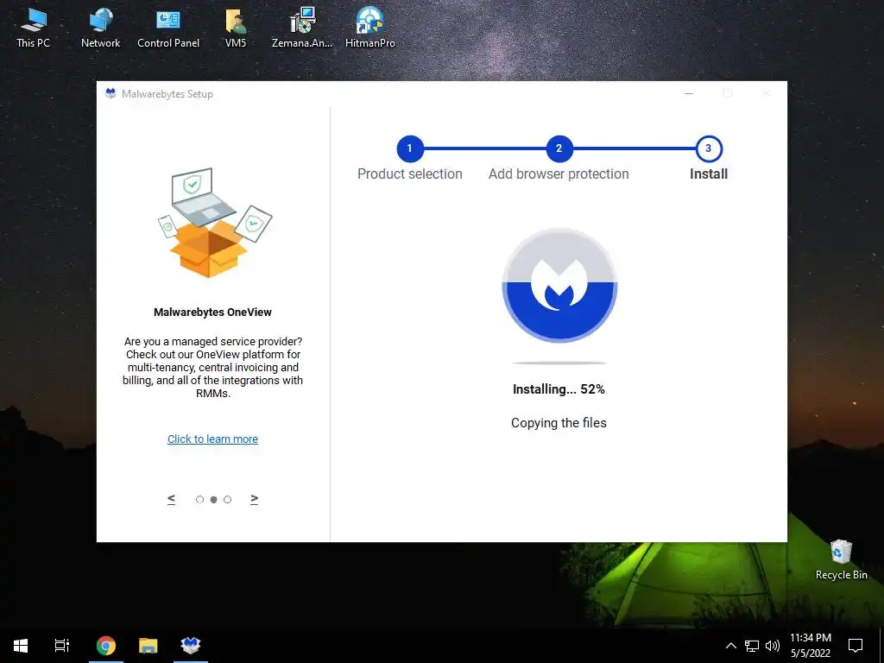Image resolution: width=884 pixels, height=663 pixels.
Task: Open the volume control tray icon
Action: (773, 646)
